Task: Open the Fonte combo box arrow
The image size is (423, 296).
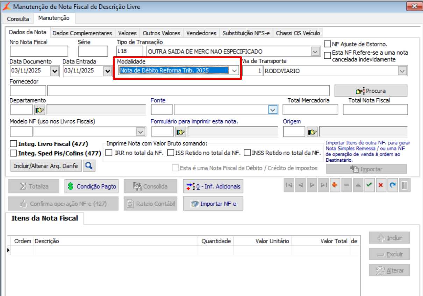Action: [x=273, y=110]
